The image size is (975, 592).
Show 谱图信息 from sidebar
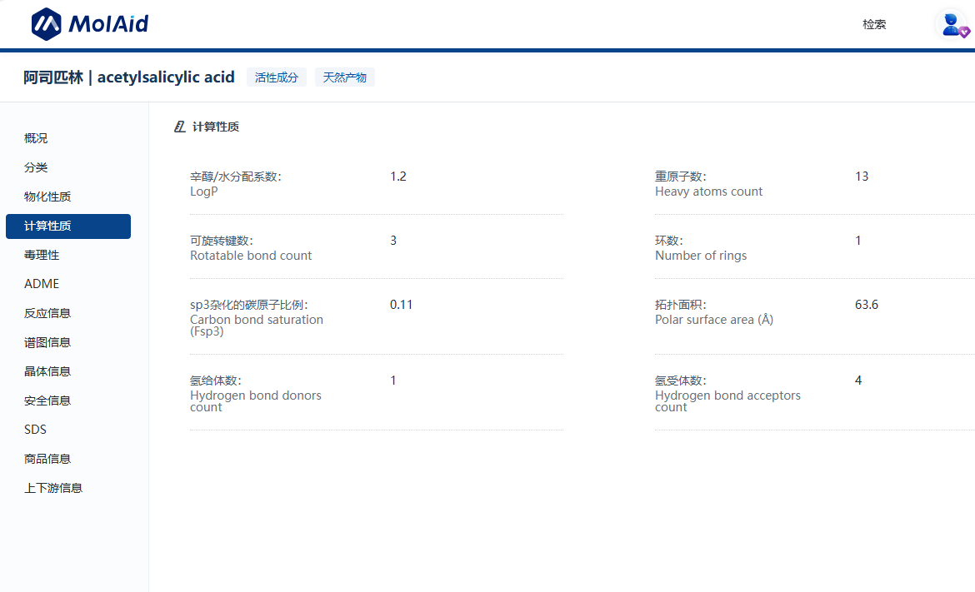[47, 342]
